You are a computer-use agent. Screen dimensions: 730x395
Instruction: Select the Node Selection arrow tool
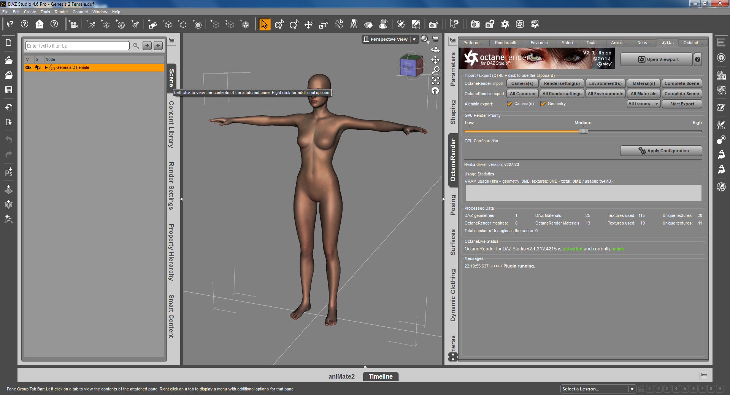pos(264,24)
